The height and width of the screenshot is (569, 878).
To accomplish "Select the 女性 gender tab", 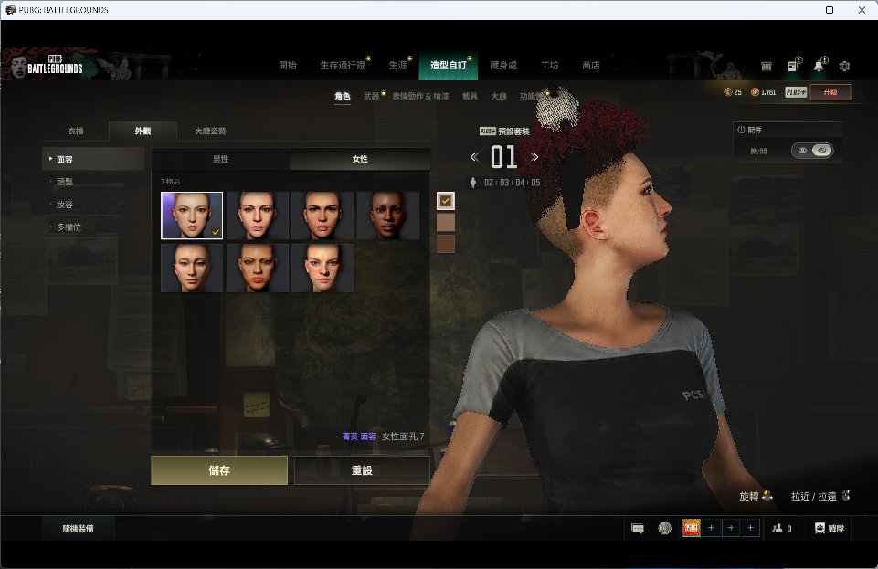I will pos(360,159).
